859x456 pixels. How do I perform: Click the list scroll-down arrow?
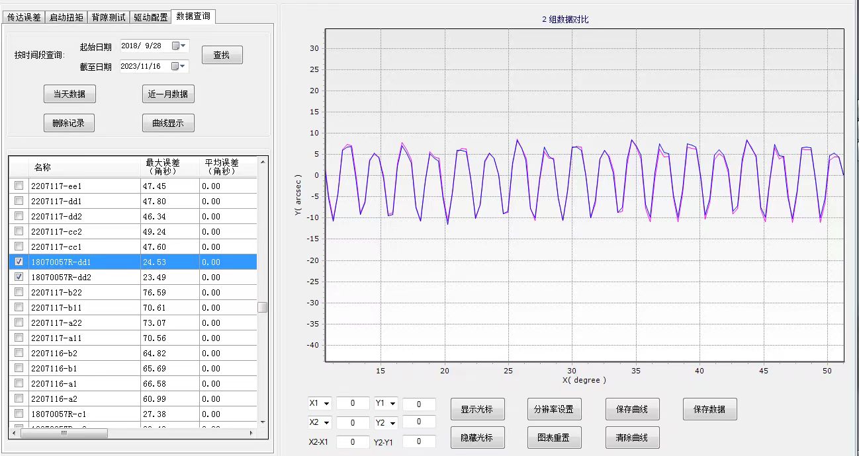pyautogui.click(x=263, y=422)
